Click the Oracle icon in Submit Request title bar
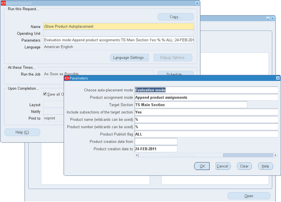Screen dimensions: 281x202 [x=3, y=3]
